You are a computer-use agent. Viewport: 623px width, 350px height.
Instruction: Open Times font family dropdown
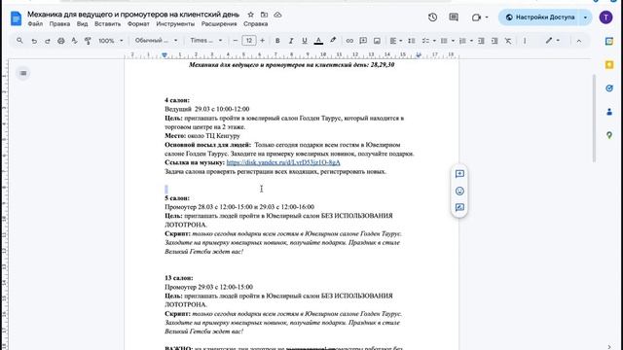pyautogui.click(x=205, y=41)
